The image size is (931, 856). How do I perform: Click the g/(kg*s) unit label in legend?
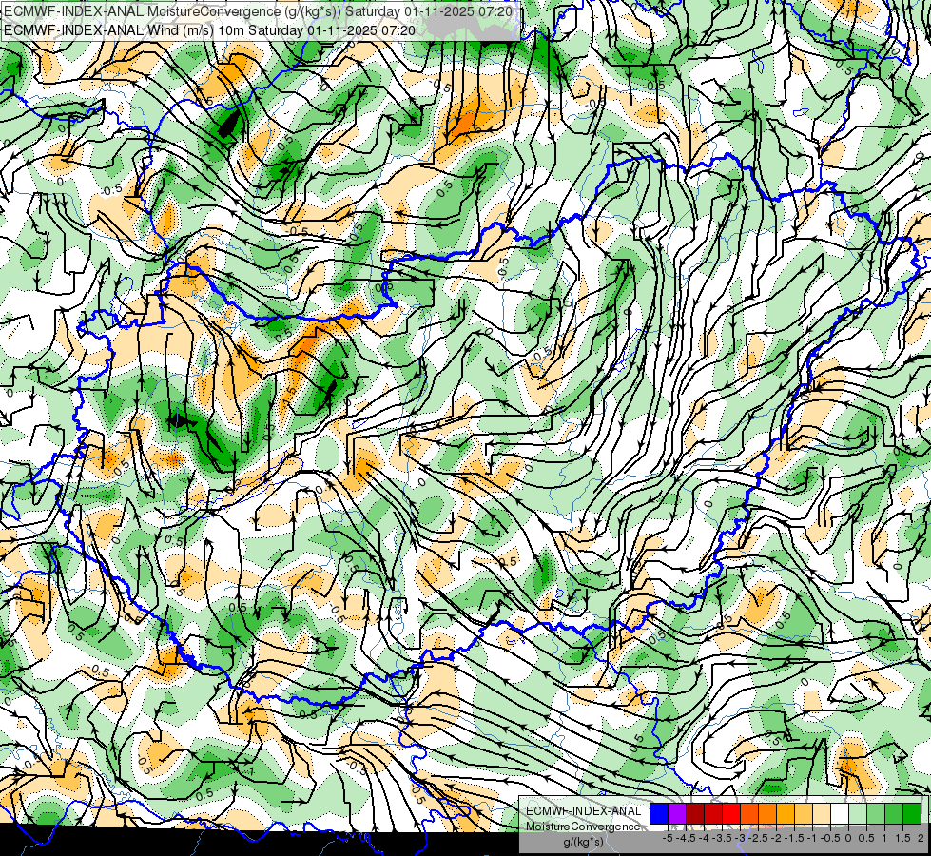tap(584, 842)
